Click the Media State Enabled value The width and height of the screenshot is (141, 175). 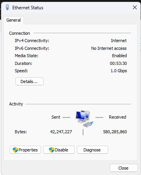(x=119, y=56)
